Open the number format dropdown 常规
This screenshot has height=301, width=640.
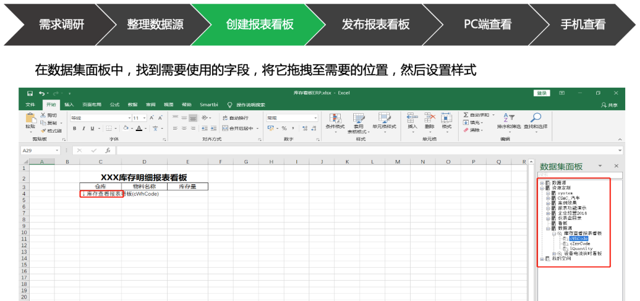click(x=315, y=119)
